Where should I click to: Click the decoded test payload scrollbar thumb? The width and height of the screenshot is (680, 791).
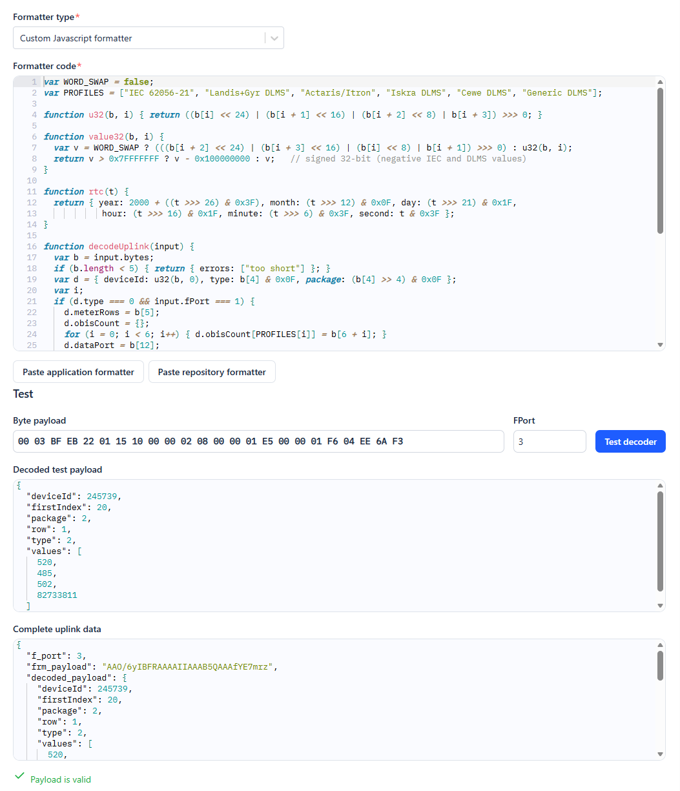pyautogui.click(x=660, y=541)
